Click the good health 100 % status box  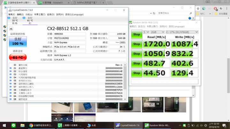pos(18,42)
